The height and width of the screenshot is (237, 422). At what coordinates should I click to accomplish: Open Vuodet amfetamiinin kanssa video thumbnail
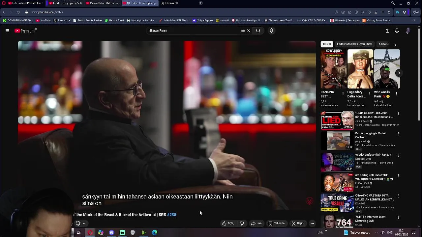[337, 162]
